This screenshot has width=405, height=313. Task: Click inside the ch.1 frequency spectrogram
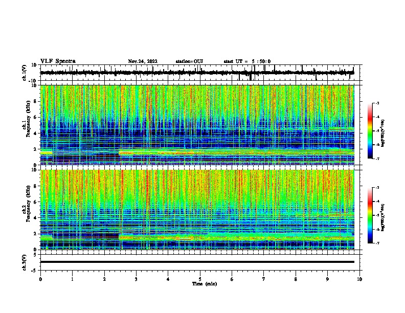pos(197,125)
